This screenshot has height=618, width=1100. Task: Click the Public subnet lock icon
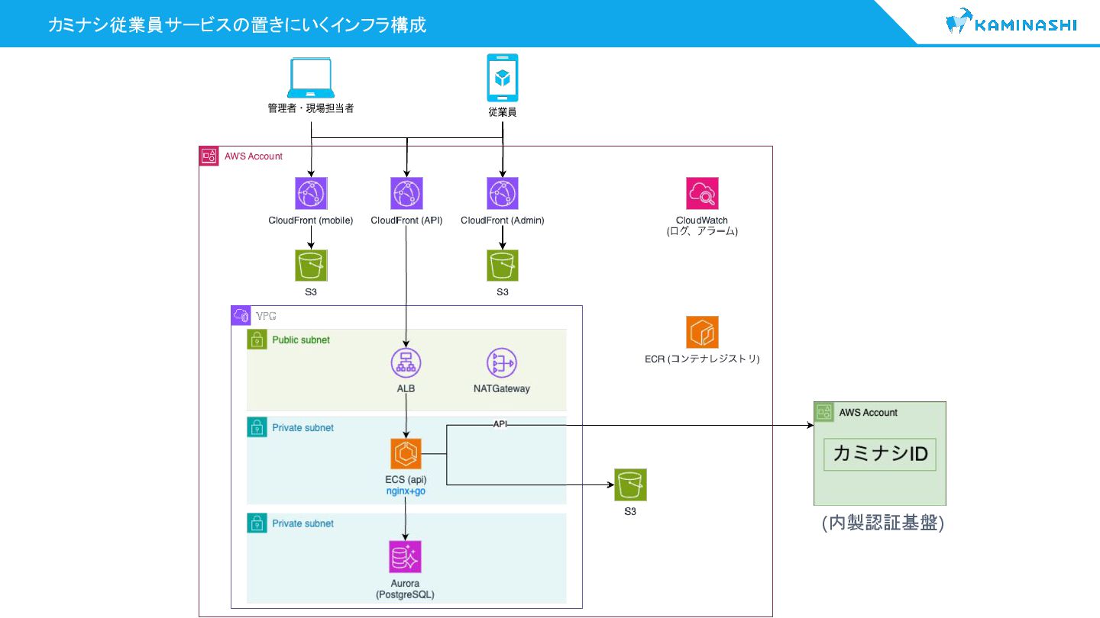(257, 340)
